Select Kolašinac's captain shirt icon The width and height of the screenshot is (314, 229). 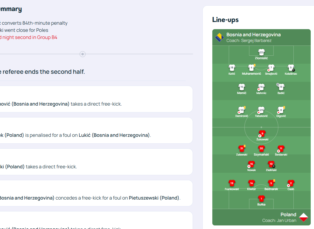291,68
